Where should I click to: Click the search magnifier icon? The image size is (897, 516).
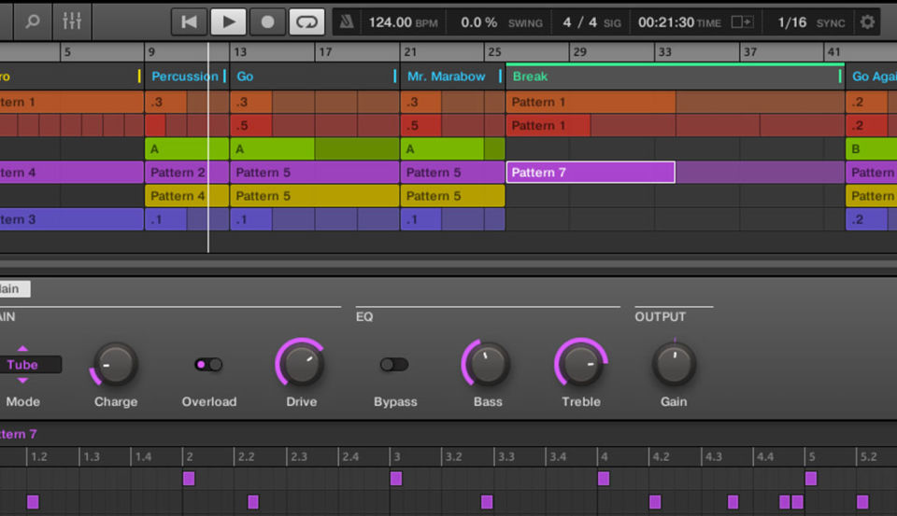[x=33, y=21]
